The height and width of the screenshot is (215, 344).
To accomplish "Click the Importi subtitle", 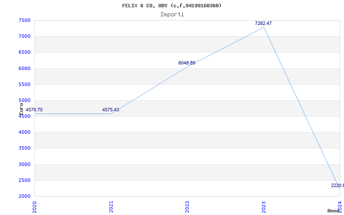I will click(x=172, y=14).
